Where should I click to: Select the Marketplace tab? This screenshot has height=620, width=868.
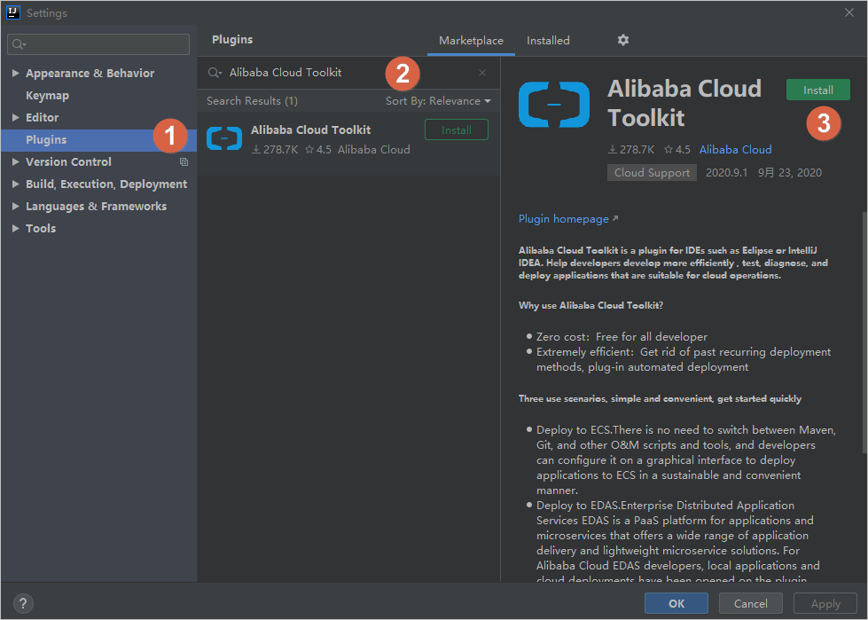pyautogui.click(x=471, y=40)
